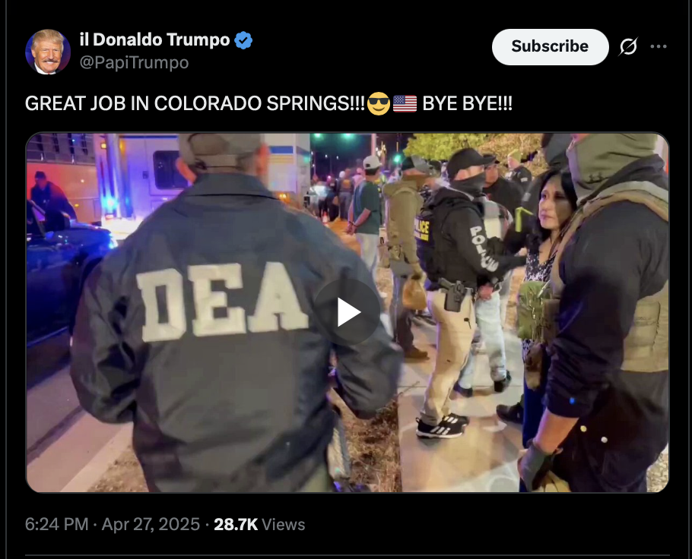The image size is (692, 559).
Task: Click the "Apr 27, 2025" date
Action: 151,524
